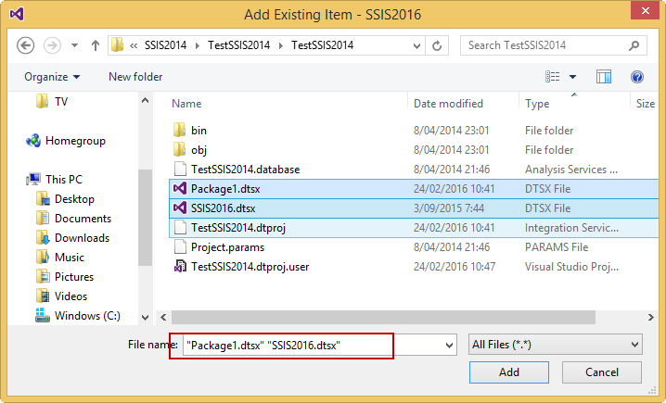This screenshot has width=666, height=403.
Task: Toggle the preview pane icon
Action: [604, 77]
